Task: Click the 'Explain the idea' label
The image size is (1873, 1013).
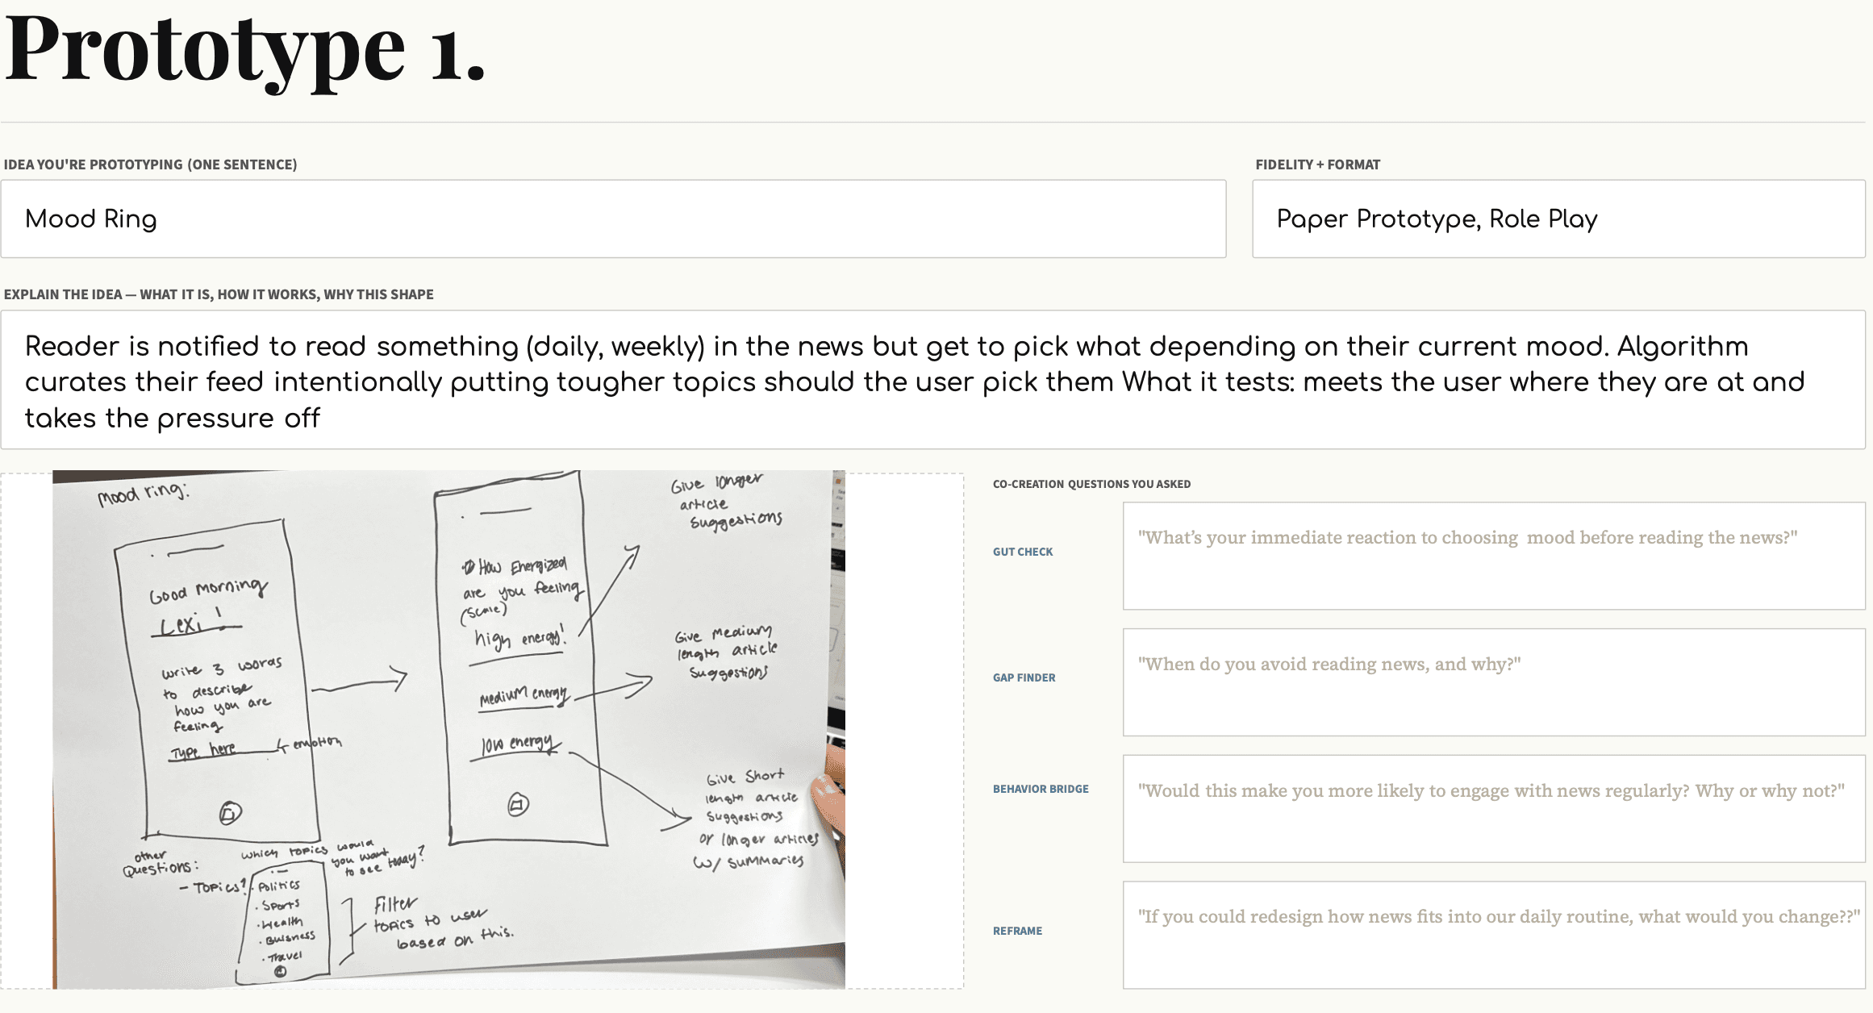Action: pos(219,294)
